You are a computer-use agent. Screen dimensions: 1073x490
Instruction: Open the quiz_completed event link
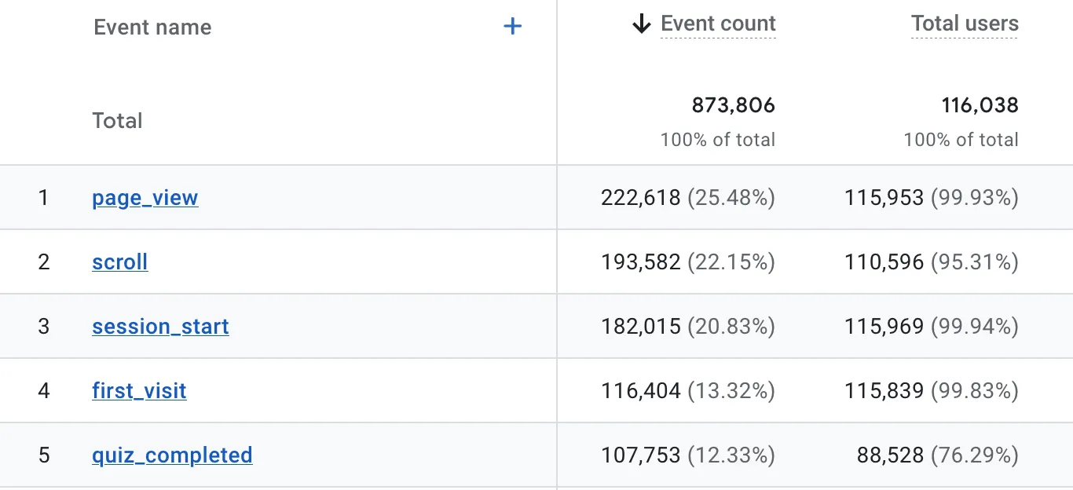172,455
